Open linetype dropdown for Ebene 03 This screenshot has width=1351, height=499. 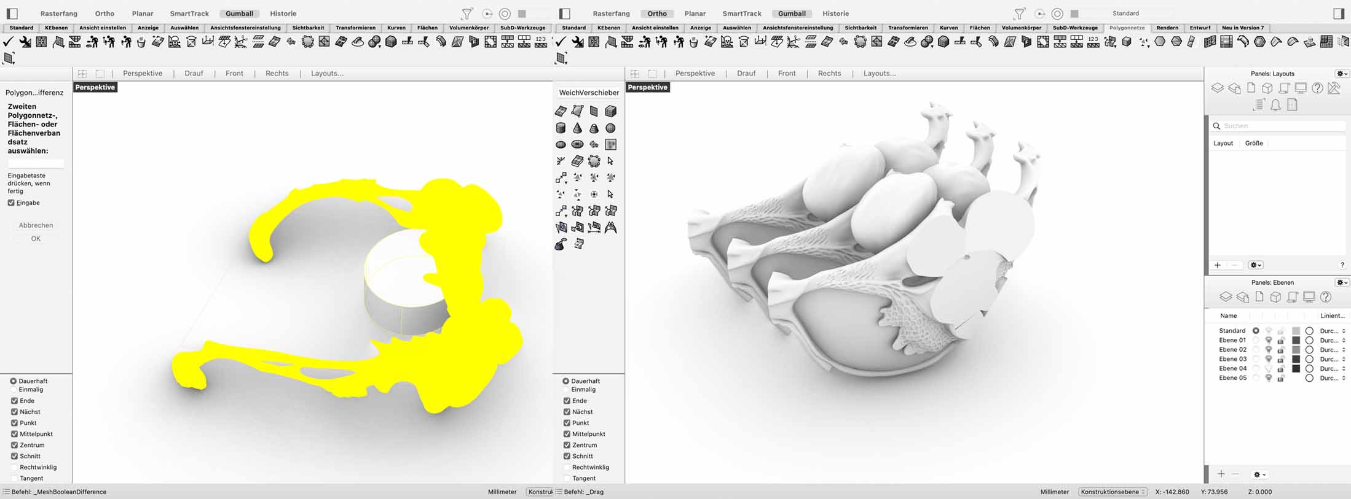(x=1332, y=359)
